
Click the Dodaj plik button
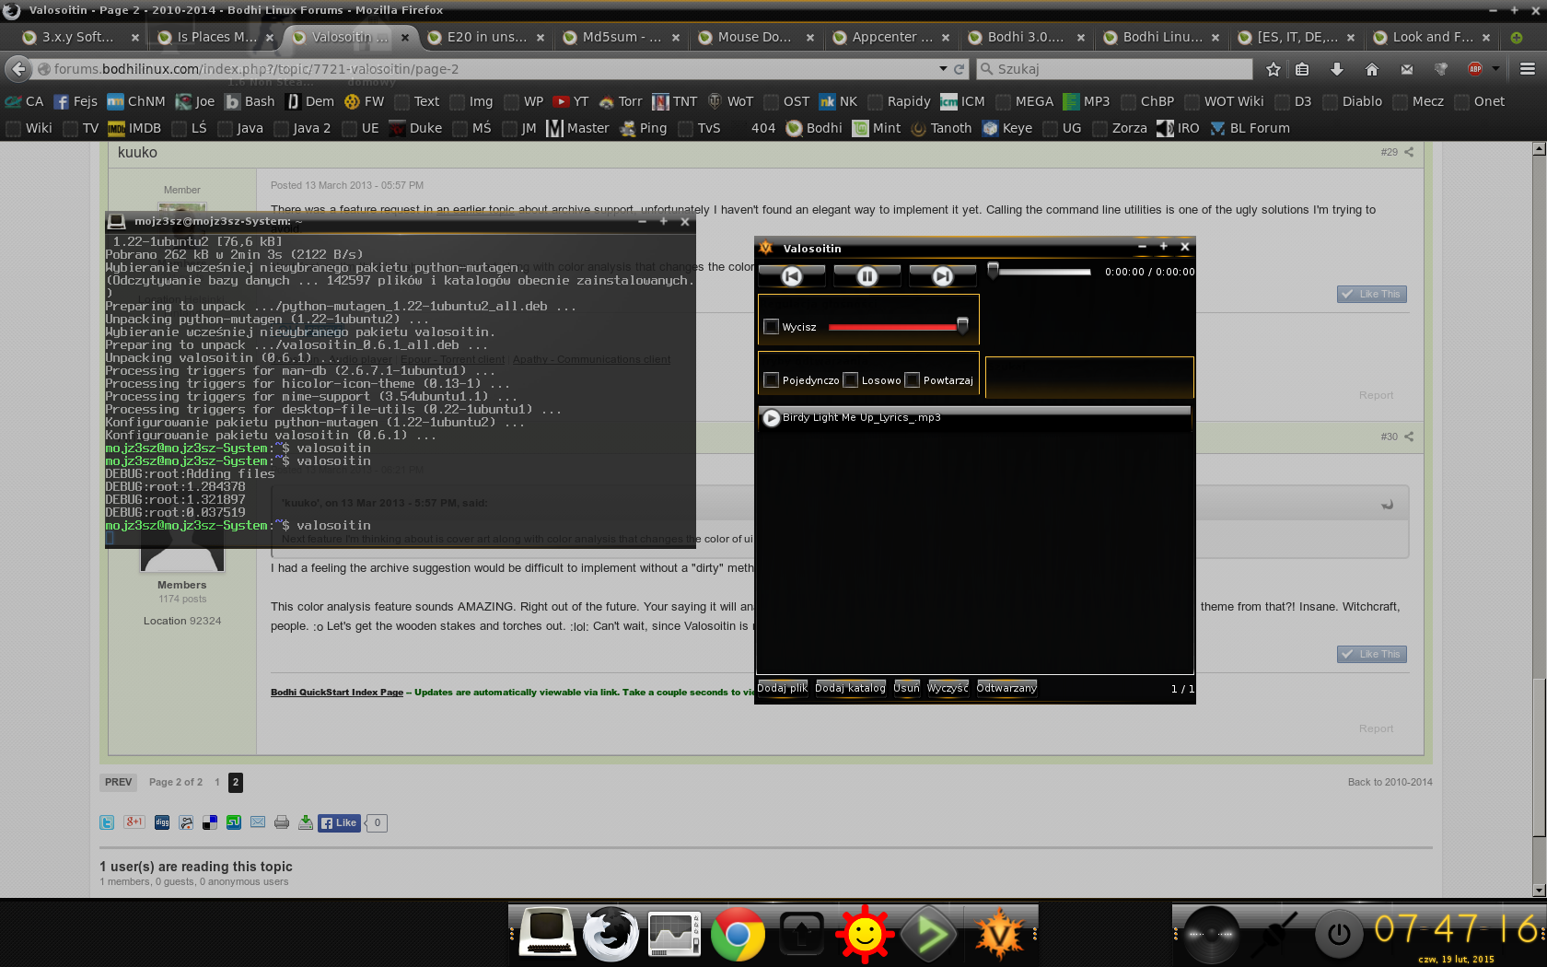pyautogui.click(x=782, y=688)
